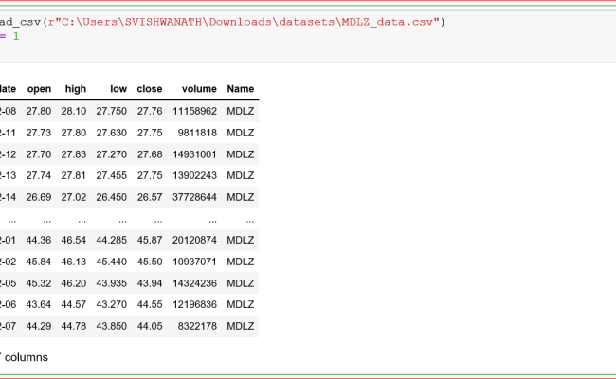Select MDLZ name in 11158962 row
Viewport: 616px width, 379px height.
pos(240,111)
